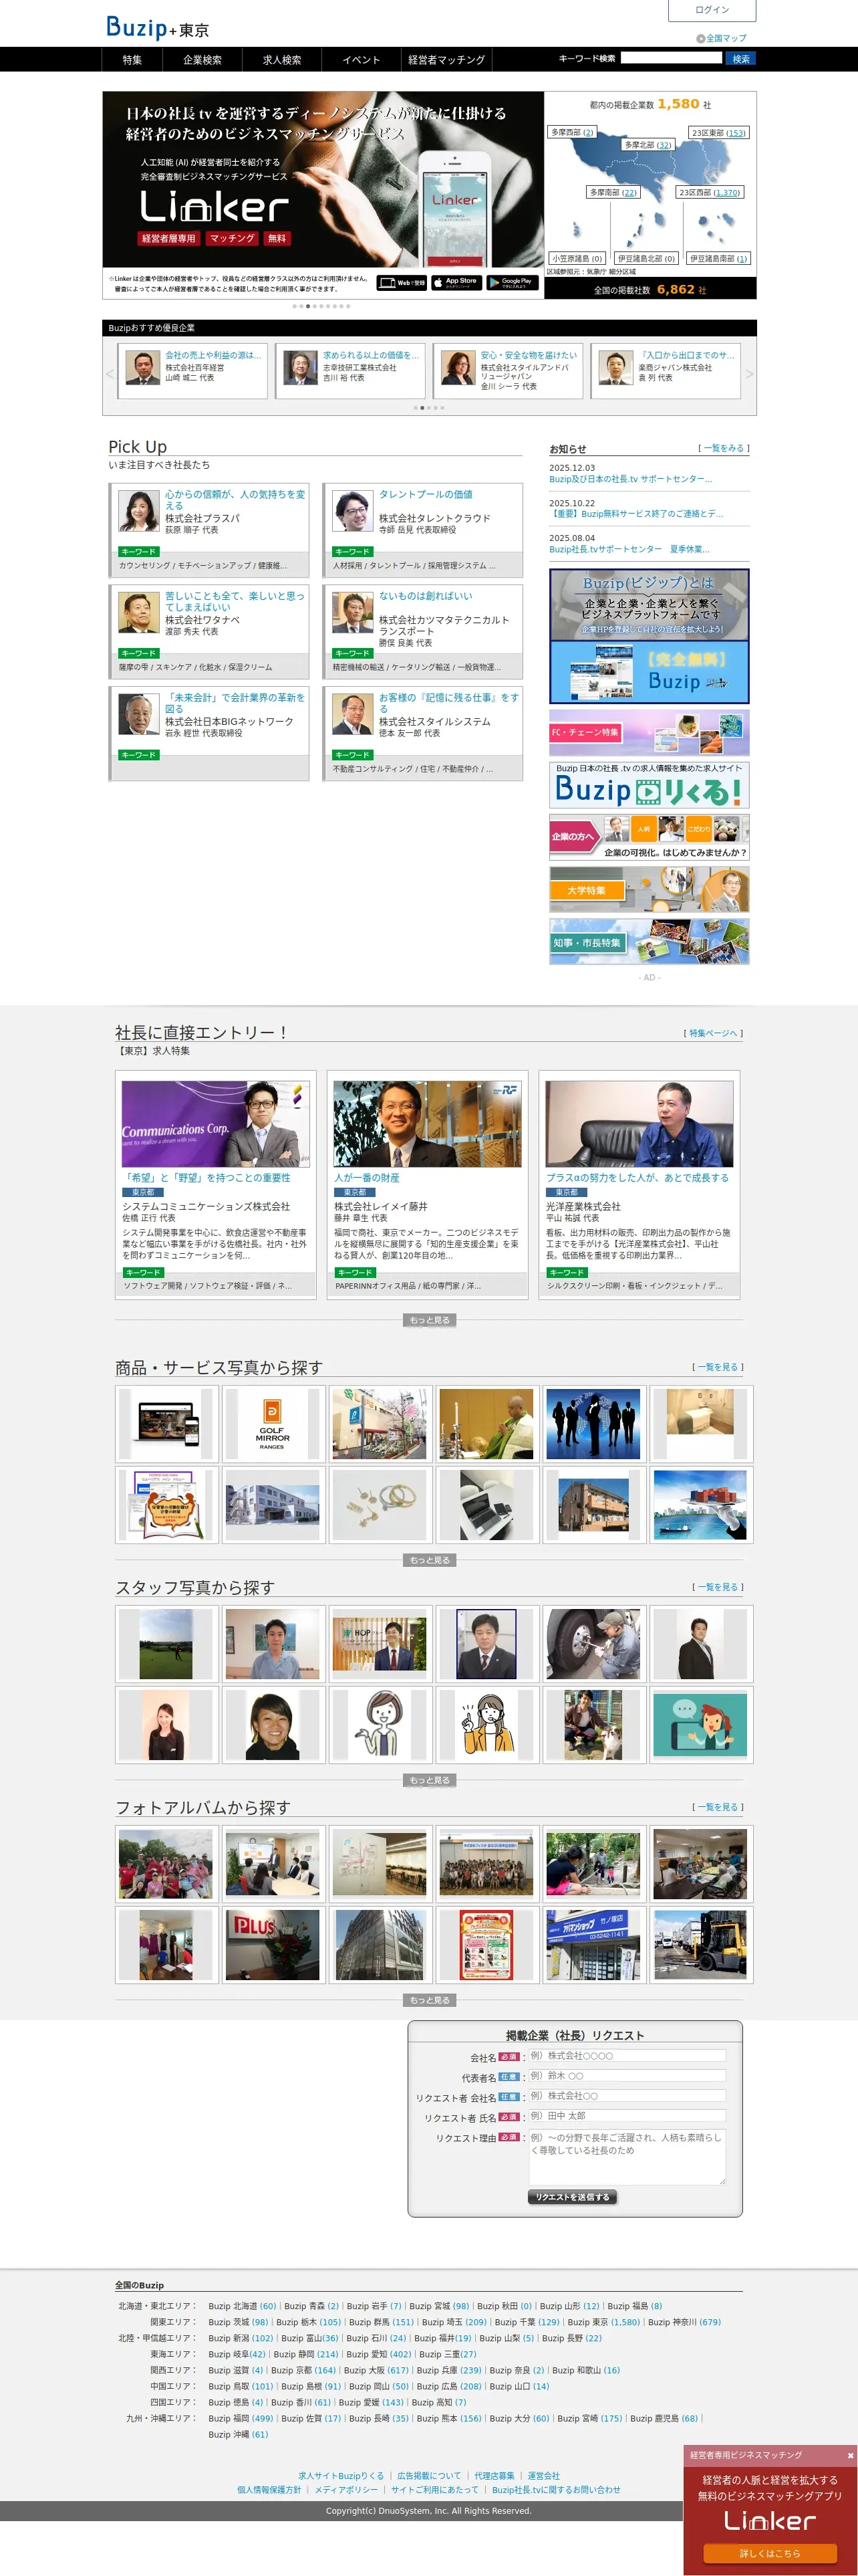The image size is (858, 2576).
Task: Show previous recommended companies with left arrow
Action: pos(110,373)
